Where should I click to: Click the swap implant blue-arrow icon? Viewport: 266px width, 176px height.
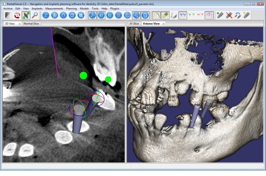(238, 15)
